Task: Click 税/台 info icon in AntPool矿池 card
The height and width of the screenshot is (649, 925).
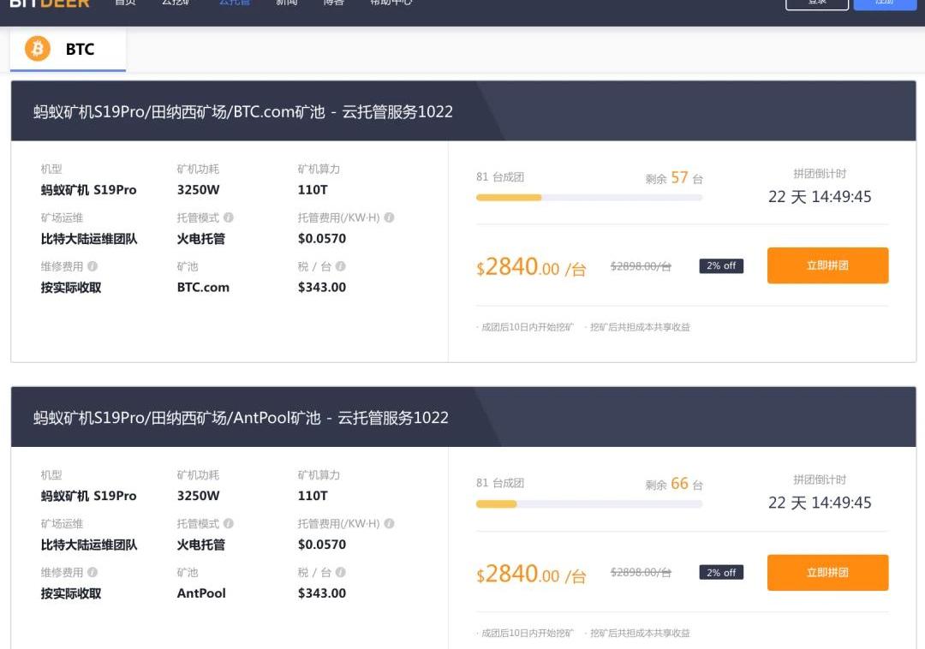Action: 341,572
